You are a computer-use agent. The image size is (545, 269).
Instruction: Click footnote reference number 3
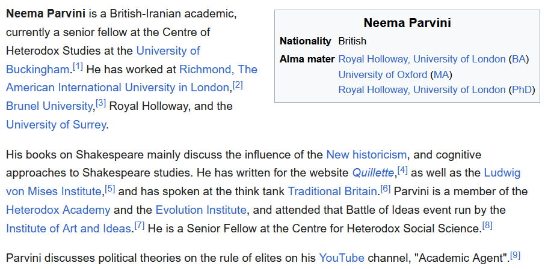(x=100, y=103)
